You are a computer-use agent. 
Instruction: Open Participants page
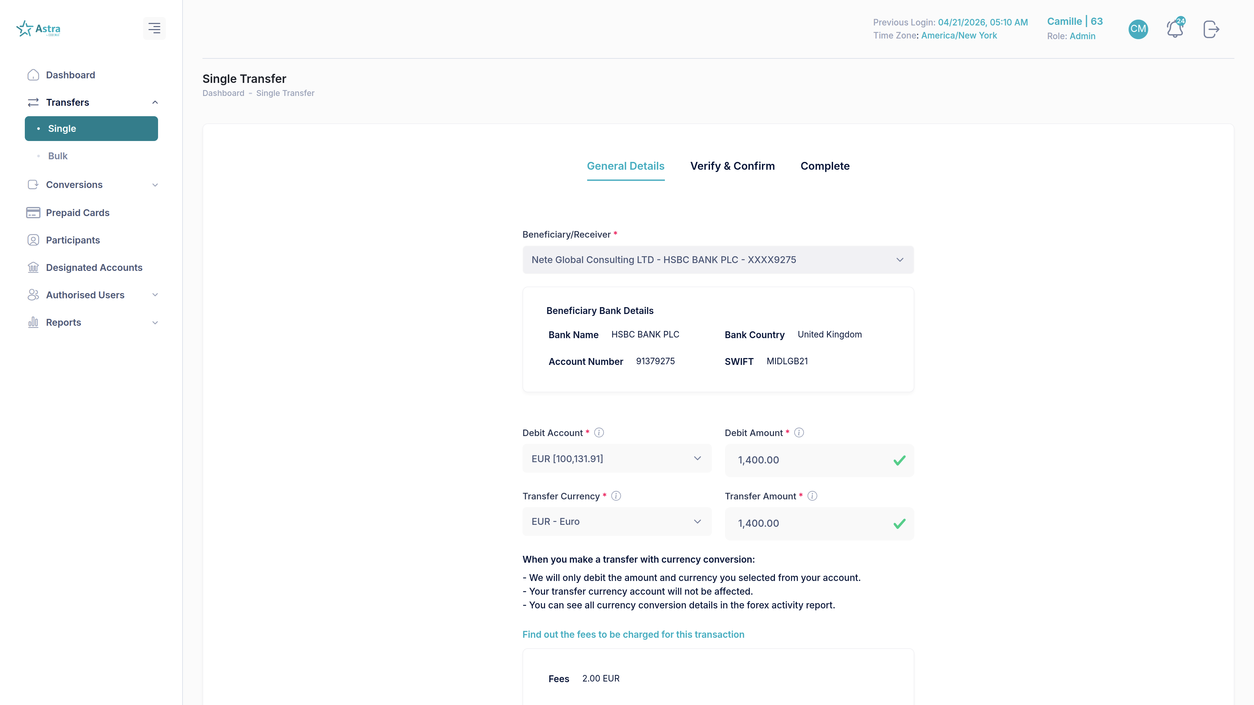(x=73, y=240)
